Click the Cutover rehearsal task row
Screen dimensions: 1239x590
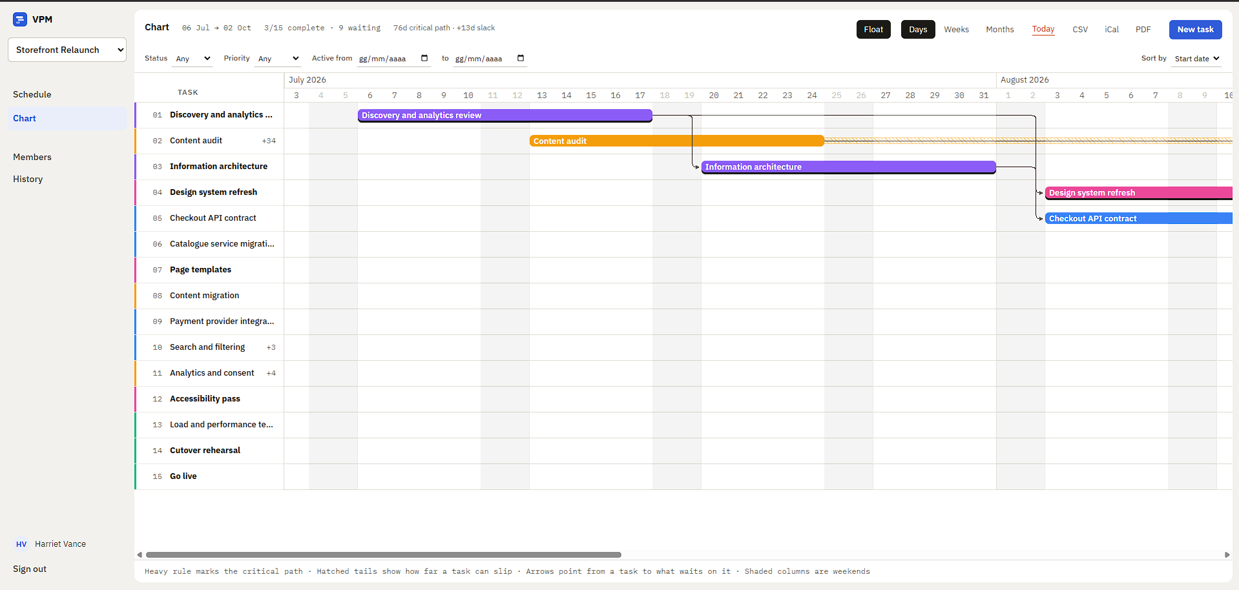pos(210,451)
